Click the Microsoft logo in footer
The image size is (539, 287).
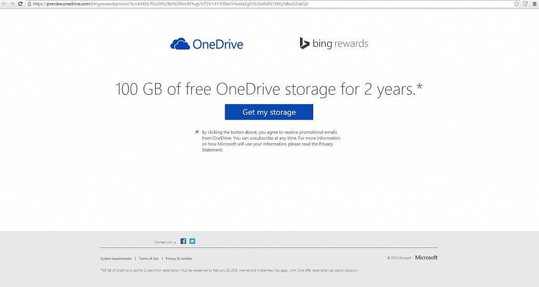tap(426, 258)
